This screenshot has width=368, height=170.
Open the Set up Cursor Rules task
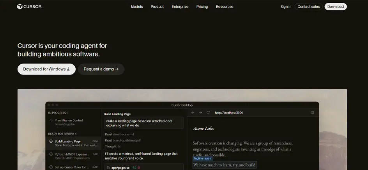[73, 167]
